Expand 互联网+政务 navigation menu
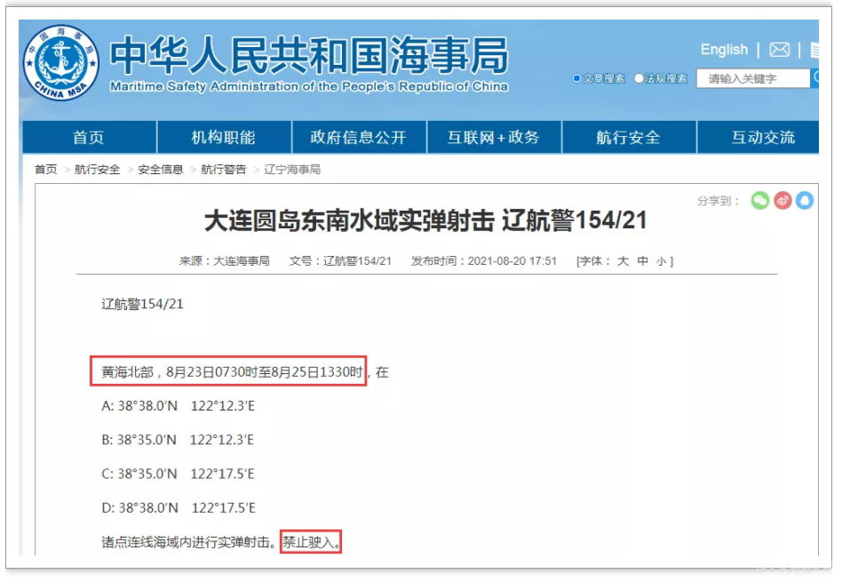The height and width of the screenshot is (582, 842). click(x=493, y=138)
